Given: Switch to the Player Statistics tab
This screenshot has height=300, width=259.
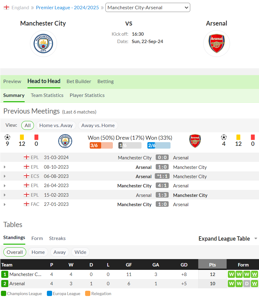Looking at the screenshot, I should [x=87, y=95].
